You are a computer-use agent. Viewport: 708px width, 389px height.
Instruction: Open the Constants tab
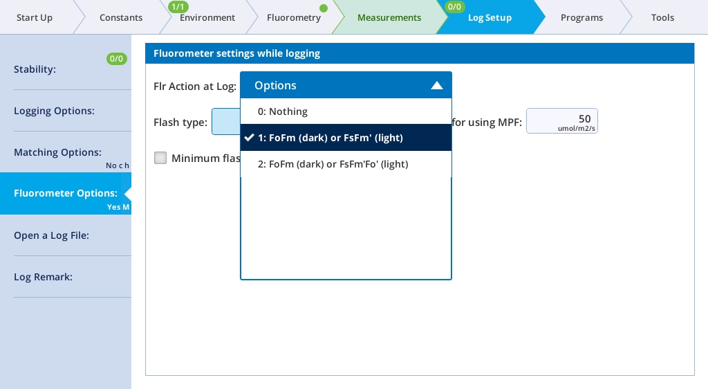tap(121, 17)
